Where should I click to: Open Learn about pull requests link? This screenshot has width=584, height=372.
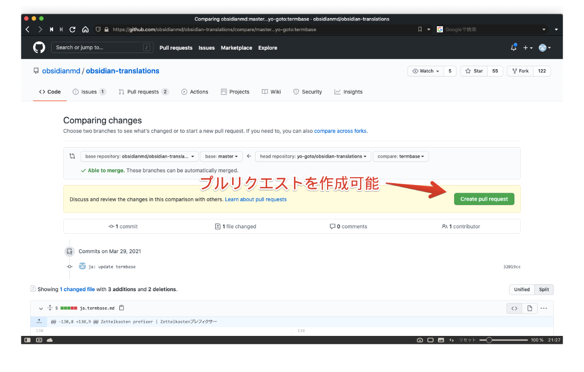[255, 199]
